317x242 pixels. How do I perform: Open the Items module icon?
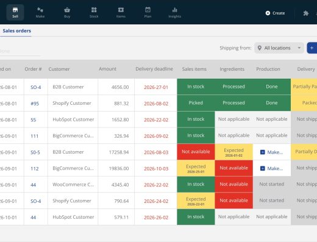tap(121, 12)
